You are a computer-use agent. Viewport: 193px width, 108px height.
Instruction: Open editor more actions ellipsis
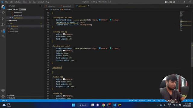pyautogui.click(x=190, y=6)
